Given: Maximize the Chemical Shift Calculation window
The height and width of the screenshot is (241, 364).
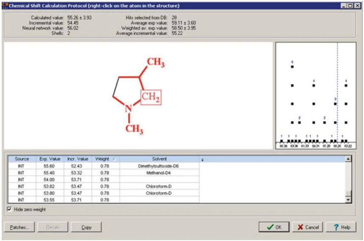Looking at the screenshot, I should pos(350,6).
